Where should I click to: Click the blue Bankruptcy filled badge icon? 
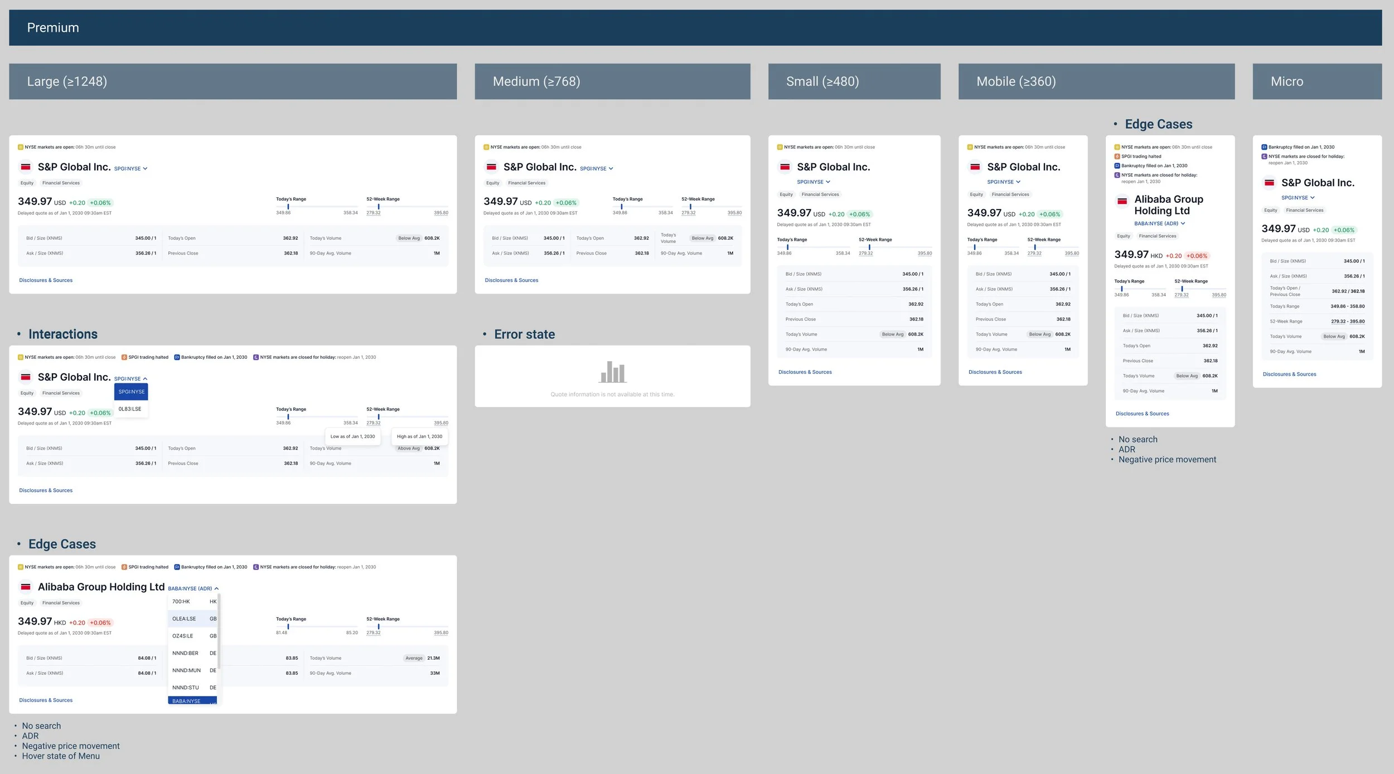point(177,357)
